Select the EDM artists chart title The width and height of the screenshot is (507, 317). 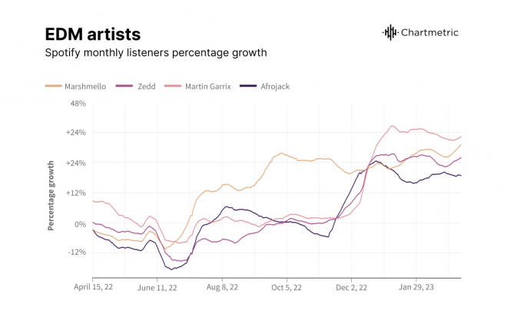click(x=93, y=34)
